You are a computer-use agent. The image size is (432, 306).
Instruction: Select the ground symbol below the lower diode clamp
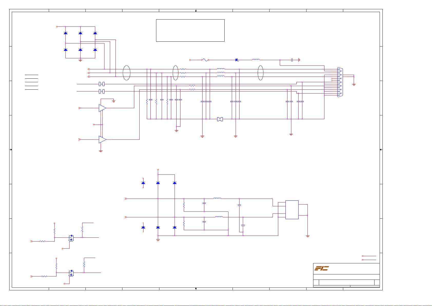(158, 240)
